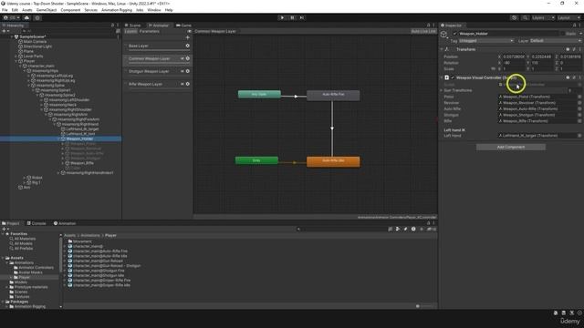
Task: Pick object for Shotgun transform field
Action: pos(579,115)
